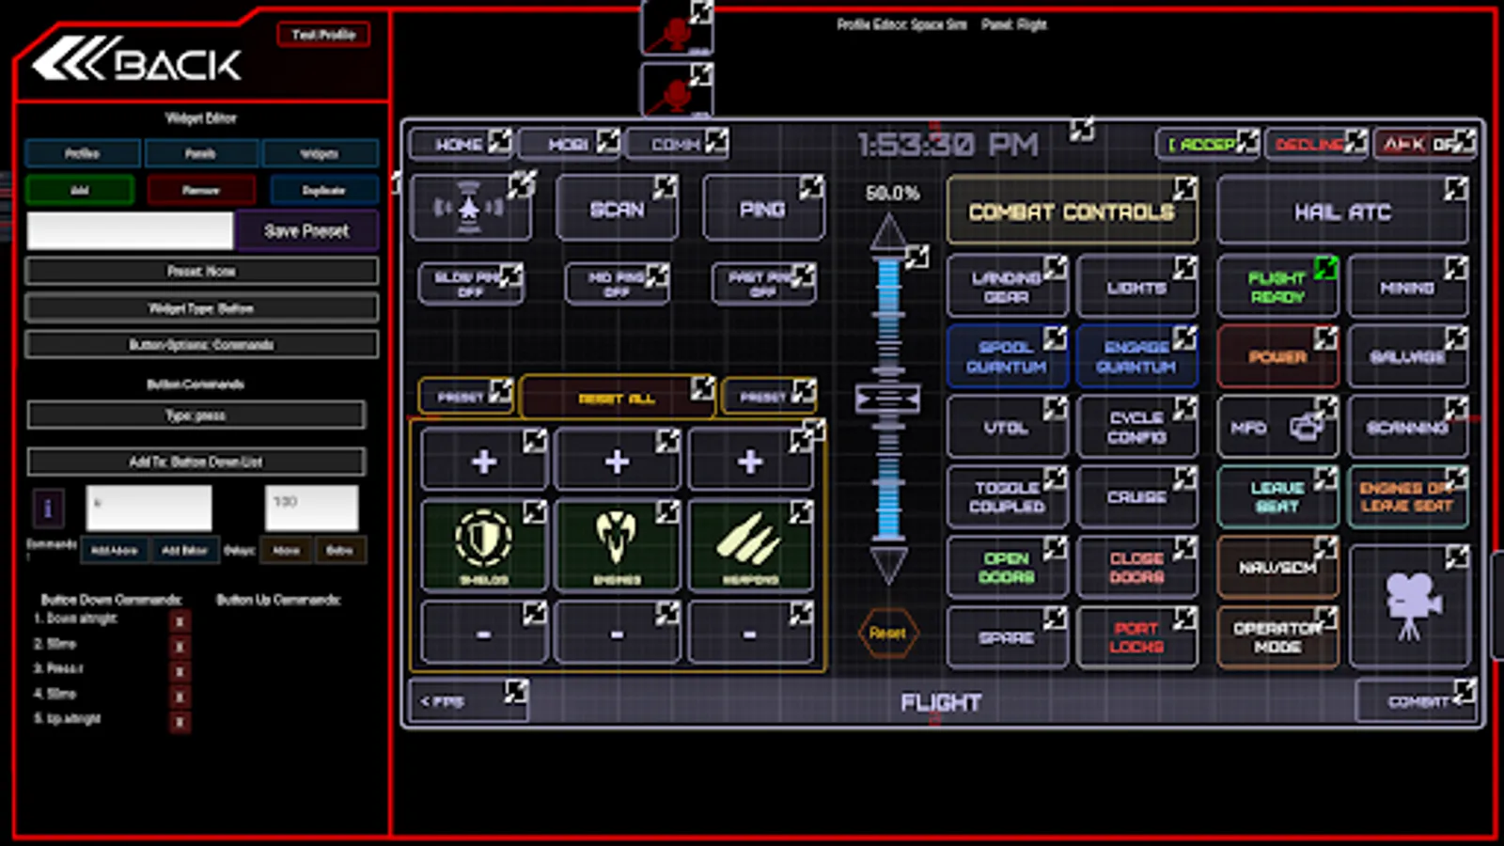Screen dimensions: 1504x846
Task: Click the Weapons power icon button
Action: point(750,545)
